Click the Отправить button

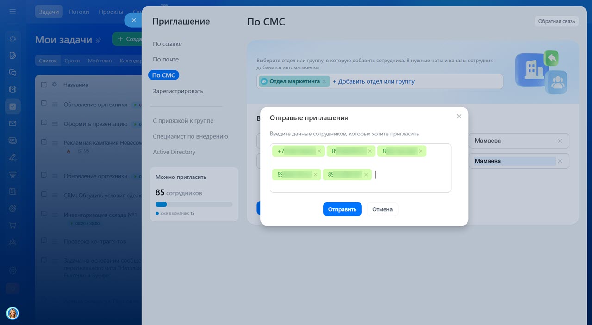(x=343, y=209)
